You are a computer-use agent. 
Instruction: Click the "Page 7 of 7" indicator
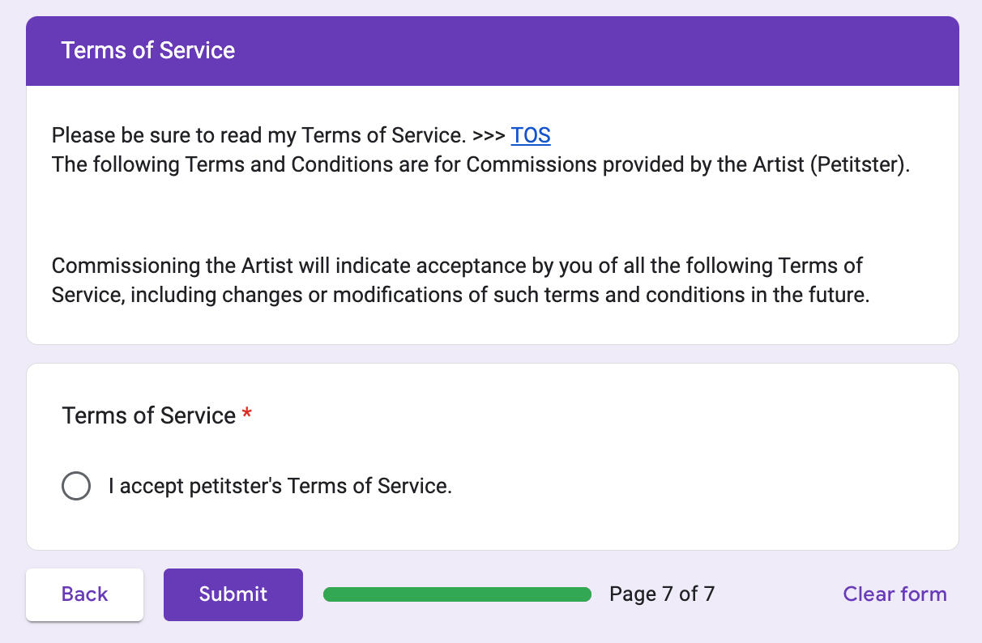(662, 594)
